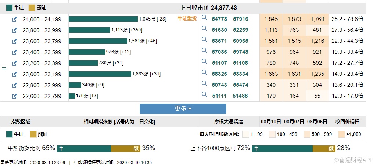Image resolution: width=377 pixels, height=167 pixels.
Task: Open warrant code 54778
Action: coord(219,19)
